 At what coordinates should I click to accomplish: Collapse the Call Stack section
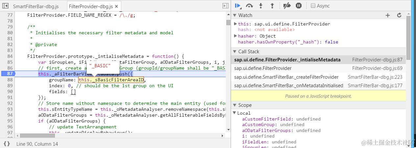coord(235,52)
